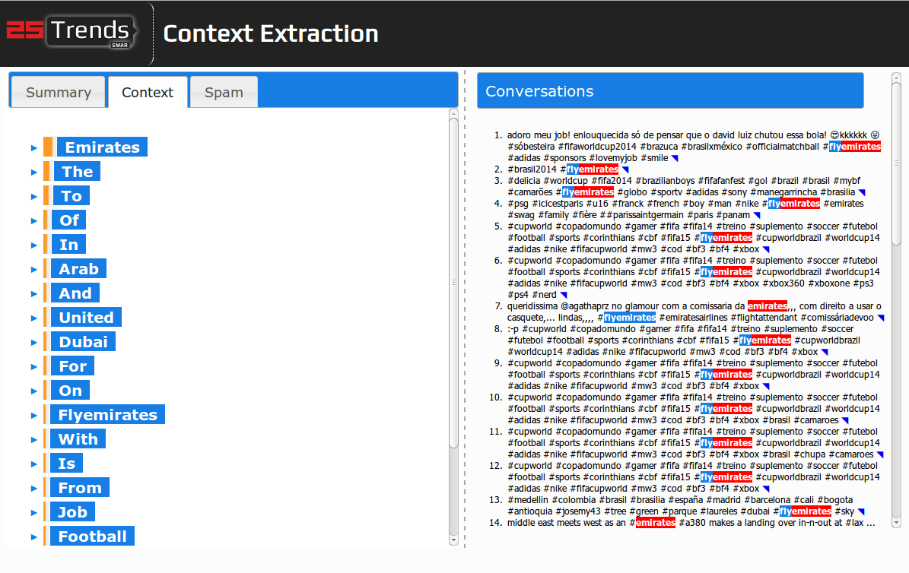Viewport: 909px width, 573px height.
Task: Click blue arrow icon after #panam
Action: tap(757, 216)
